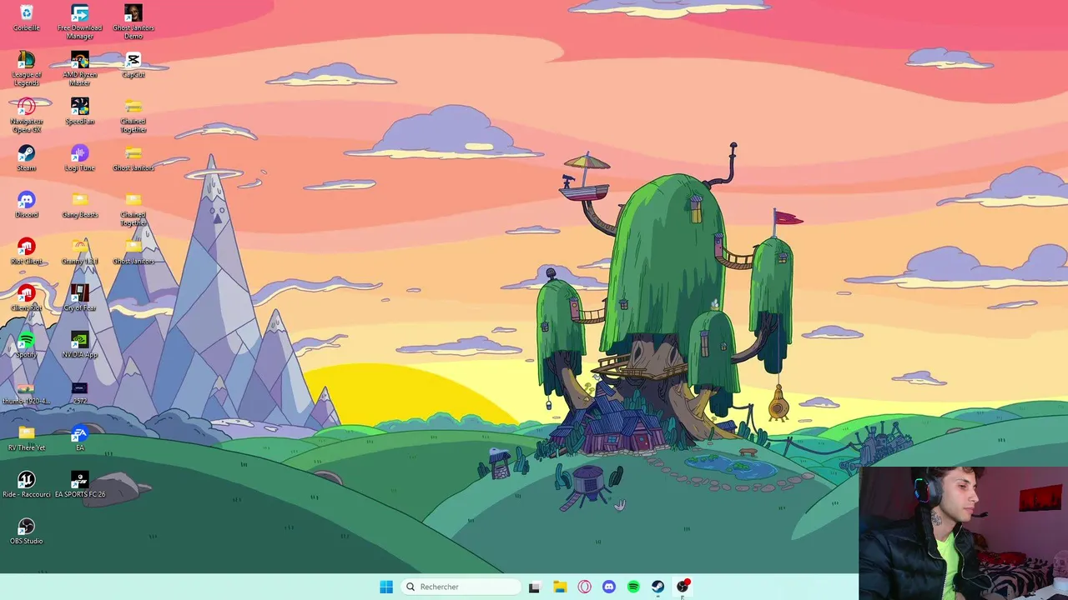
Task: Select the OBS Studio desktop shortcut
Action: pyautogui.click(x=27, y=531)
